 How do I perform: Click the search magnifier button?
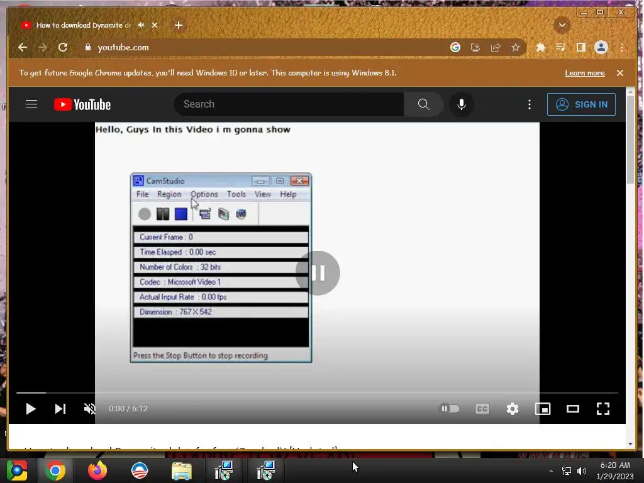click(x=423, y=104)
